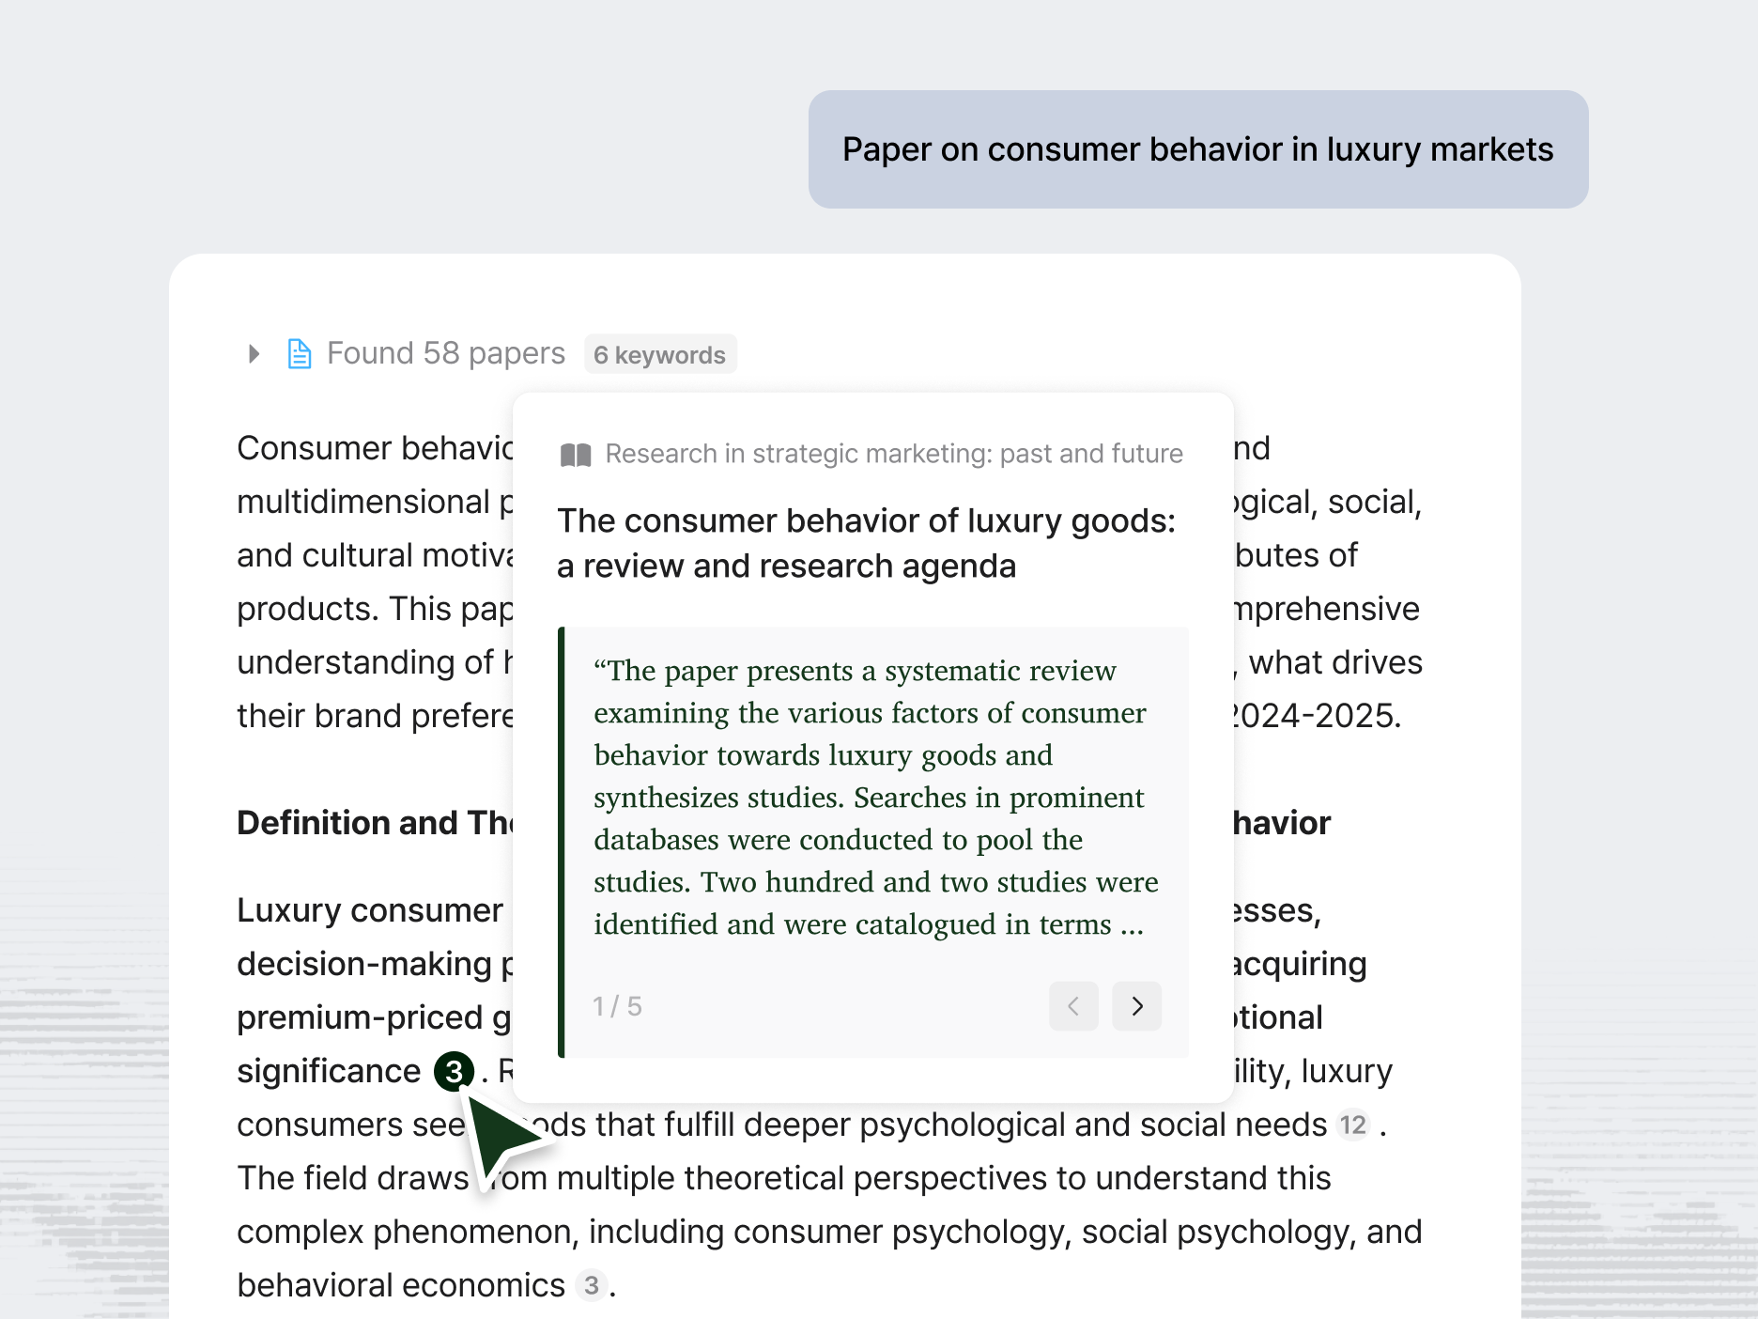Viewport: 1758px width, 1319px height.
Task: Click the user message bubble about luxury markets
Action: click(x=1196, y=149)
